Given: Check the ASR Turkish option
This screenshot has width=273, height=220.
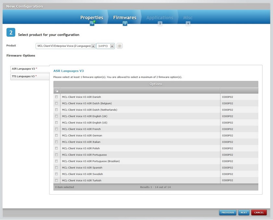Looking at the screenshot, I should point(56,180).
